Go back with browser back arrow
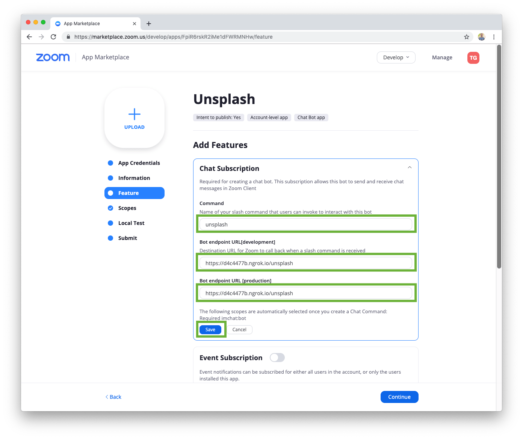Screen dimensions: 523x439 (x=29, y=37)
